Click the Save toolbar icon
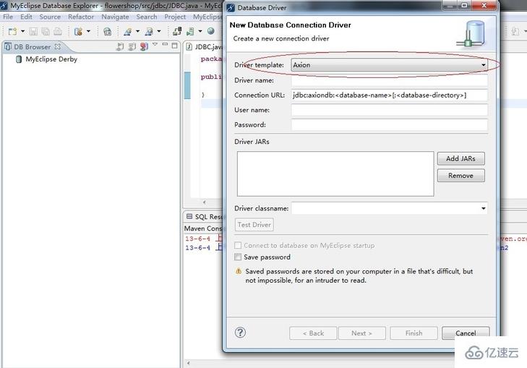 tap(33, 32)
